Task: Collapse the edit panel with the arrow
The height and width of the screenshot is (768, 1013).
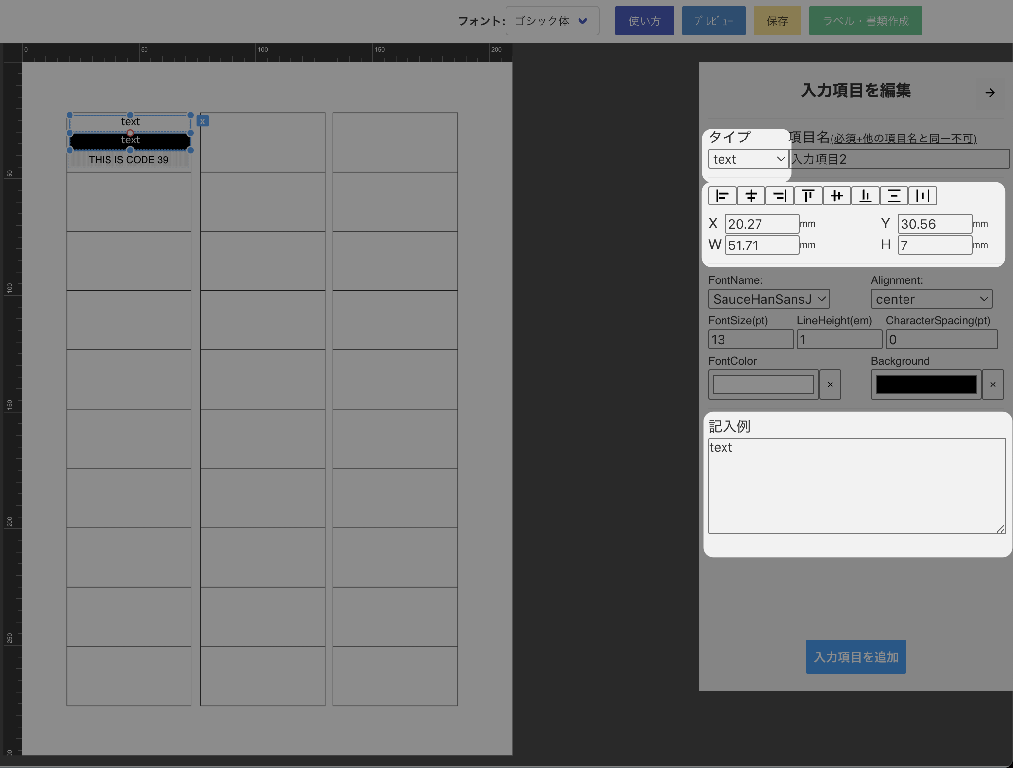Action: (x=990, y=93)
